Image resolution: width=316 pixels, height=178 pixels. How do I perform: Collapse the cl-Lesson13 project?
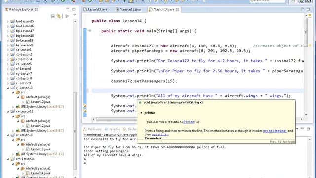point(8,135)
